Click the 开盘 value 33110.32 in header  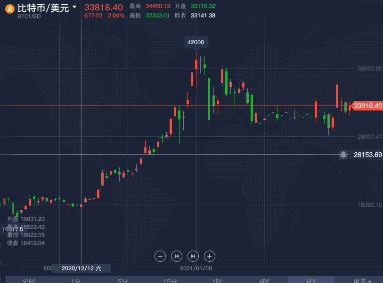pyautogui.click(x=203, y=6)
